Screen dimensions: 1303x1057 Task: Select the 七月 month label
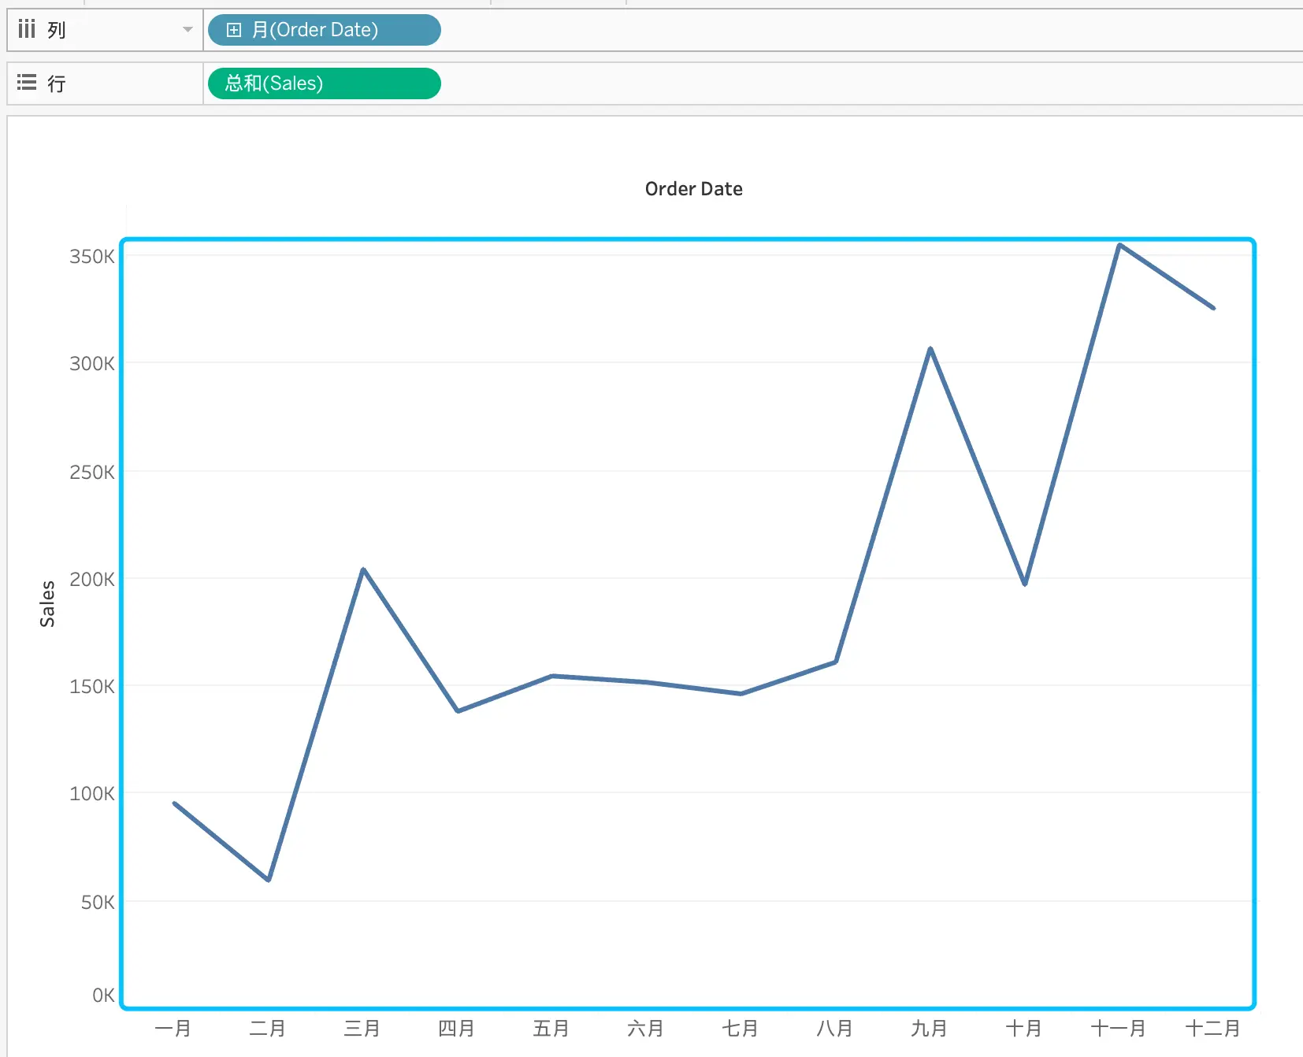[x=741, y=1029]
